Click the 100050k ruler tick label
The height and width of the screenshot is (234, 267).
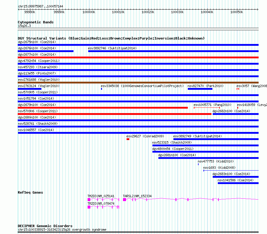coord(237,12)
